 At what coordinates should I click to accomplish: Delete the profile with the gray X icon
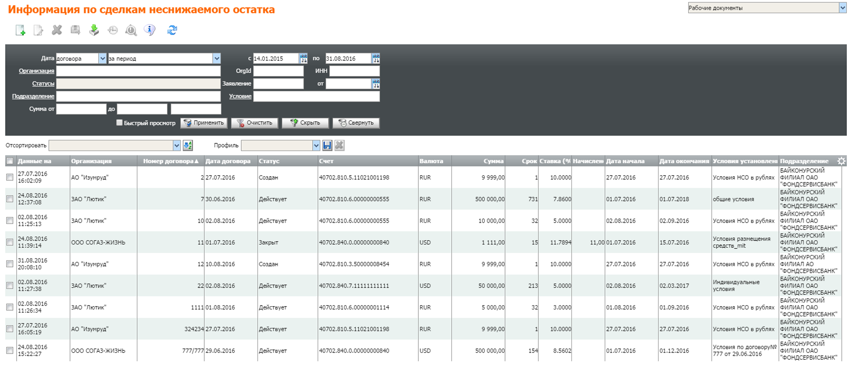pyautogui.click(x=339, y=146)
